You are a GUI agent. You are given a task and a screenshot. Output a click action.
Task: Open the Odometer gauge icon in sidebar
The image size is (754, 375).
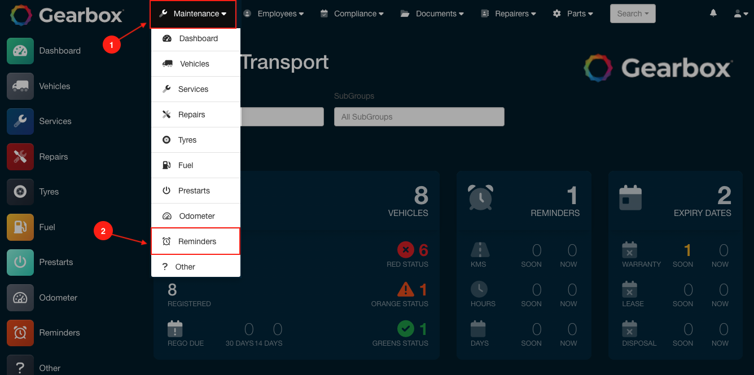[x=20, y=298]
